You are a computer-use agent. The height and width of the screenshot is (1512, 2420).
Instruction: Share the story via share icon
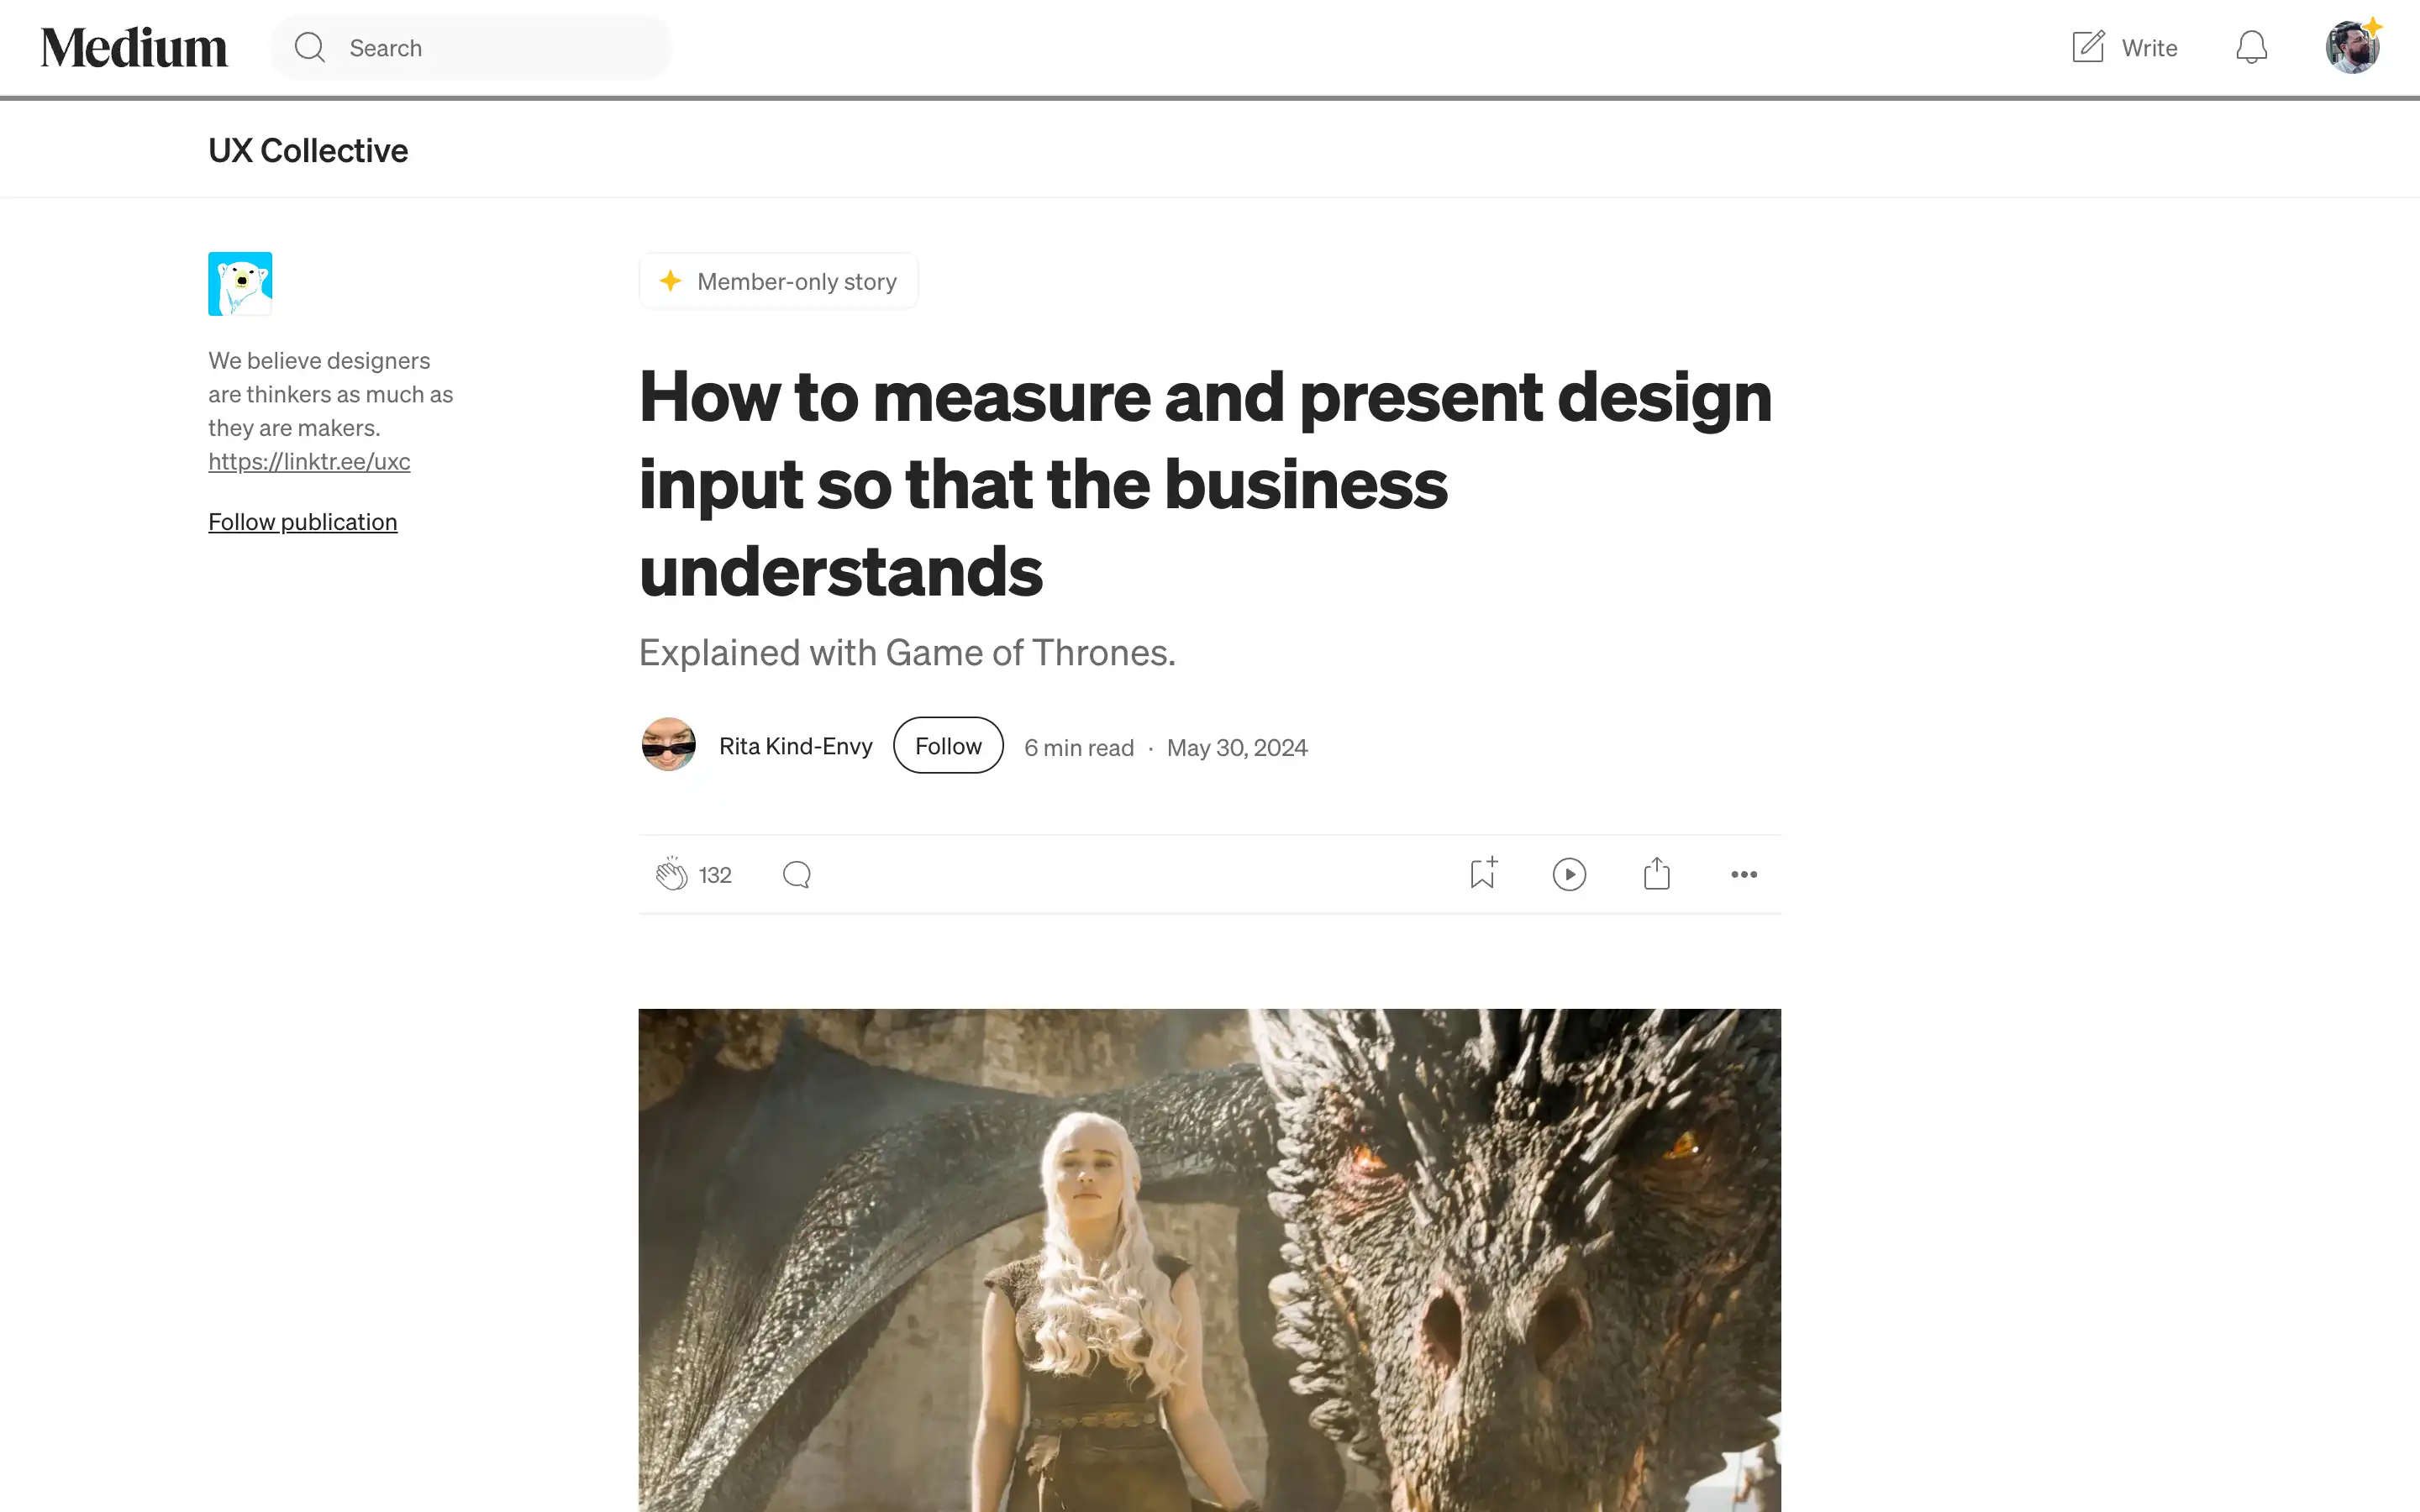(1657, 873)
